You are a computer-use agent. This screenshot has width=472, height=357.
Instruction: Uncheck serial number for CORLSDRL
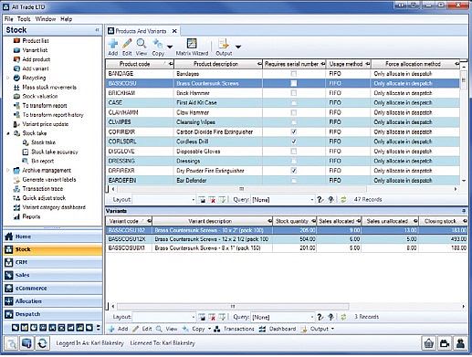click(x=294, y=142)
